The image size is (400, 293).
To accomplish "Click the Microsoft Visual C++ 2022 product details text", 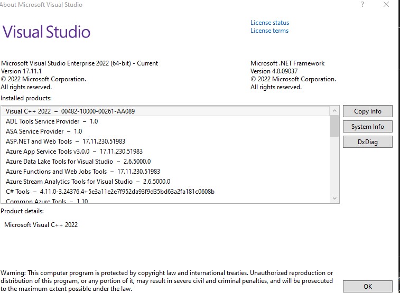I will 41,225.
